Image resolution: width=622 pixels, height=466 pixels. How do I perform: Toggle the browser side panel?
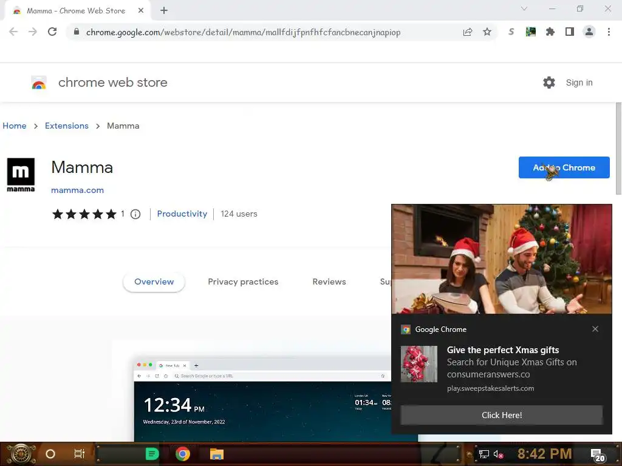point(570,32)
